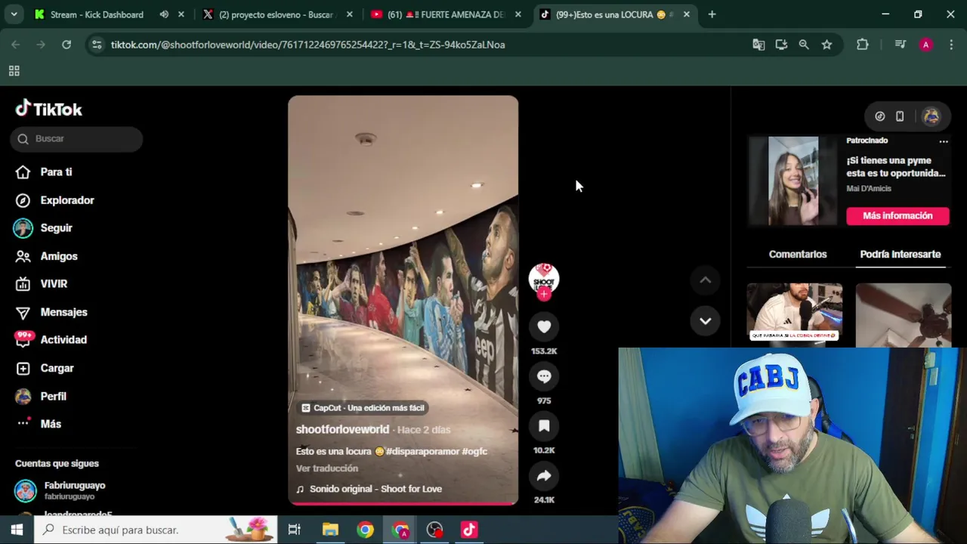967x544 pixels.
Task: Click the Buscar search field
Action: 76,139
